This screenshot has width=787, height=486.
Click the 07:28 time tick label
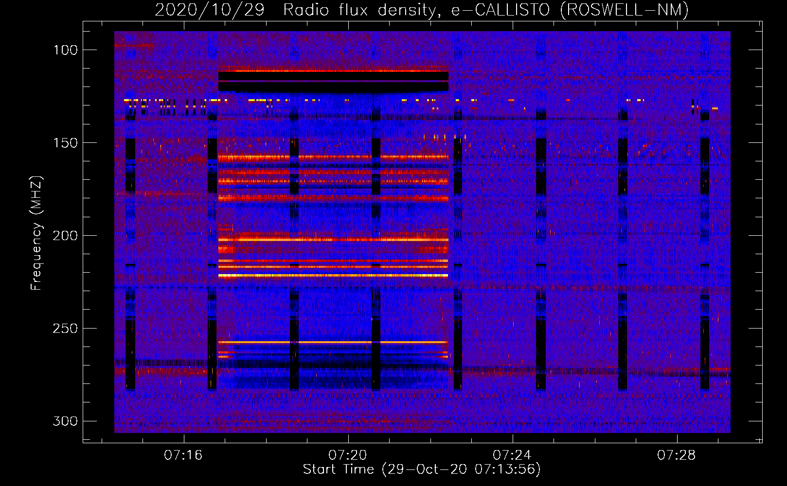click(676, 455)
